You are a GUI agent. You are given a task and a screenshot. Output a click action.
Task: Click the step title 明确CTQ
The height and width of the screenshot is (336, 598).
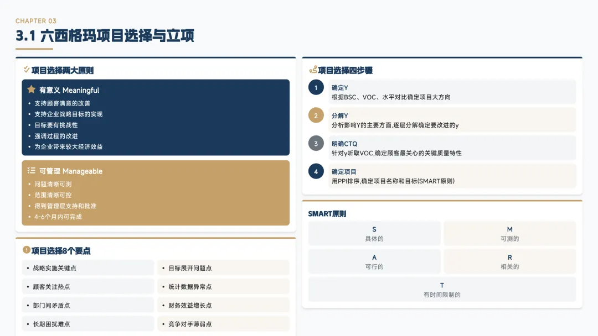click(344, 144)
